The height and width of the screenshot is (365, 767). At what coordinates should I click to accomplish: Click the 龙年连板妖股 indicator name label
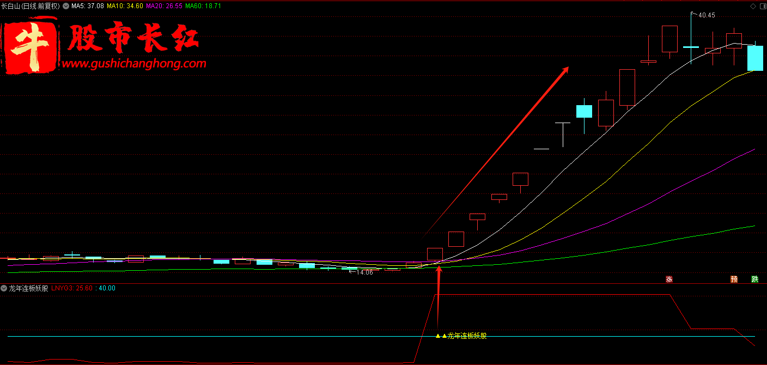29,288
